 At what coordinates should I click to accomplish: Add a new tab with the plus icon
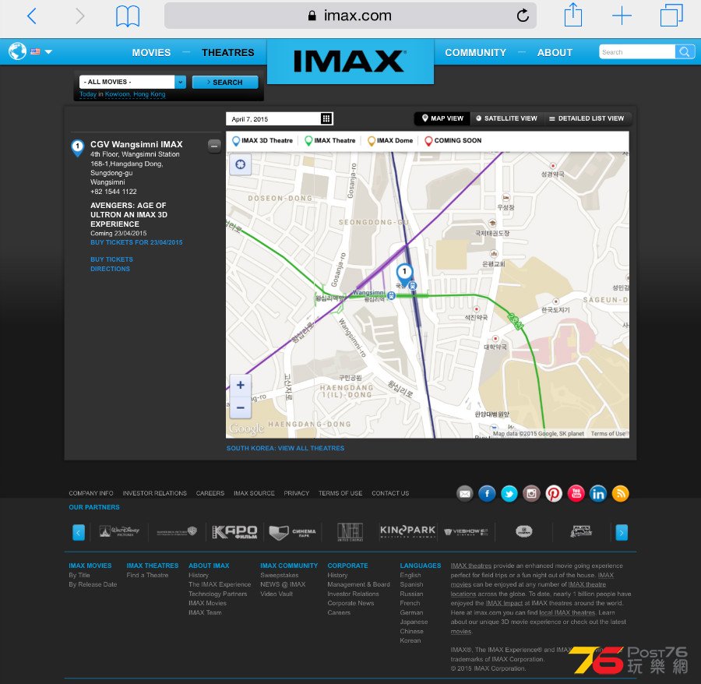point(622,16)
